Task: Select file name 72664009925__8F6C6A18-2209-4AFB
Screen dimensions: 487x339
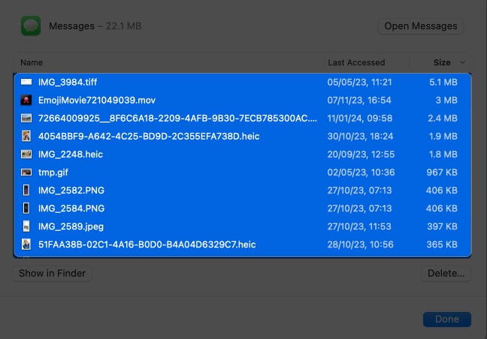Action: click(x=177, y=118)
